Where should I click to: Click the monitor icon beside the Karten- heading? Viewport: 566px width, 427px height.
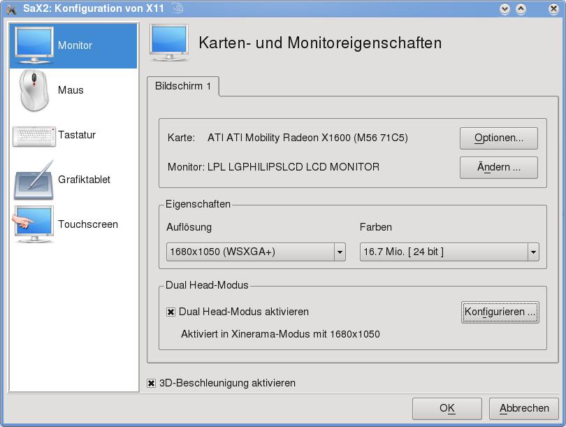(x=169, y=43)
